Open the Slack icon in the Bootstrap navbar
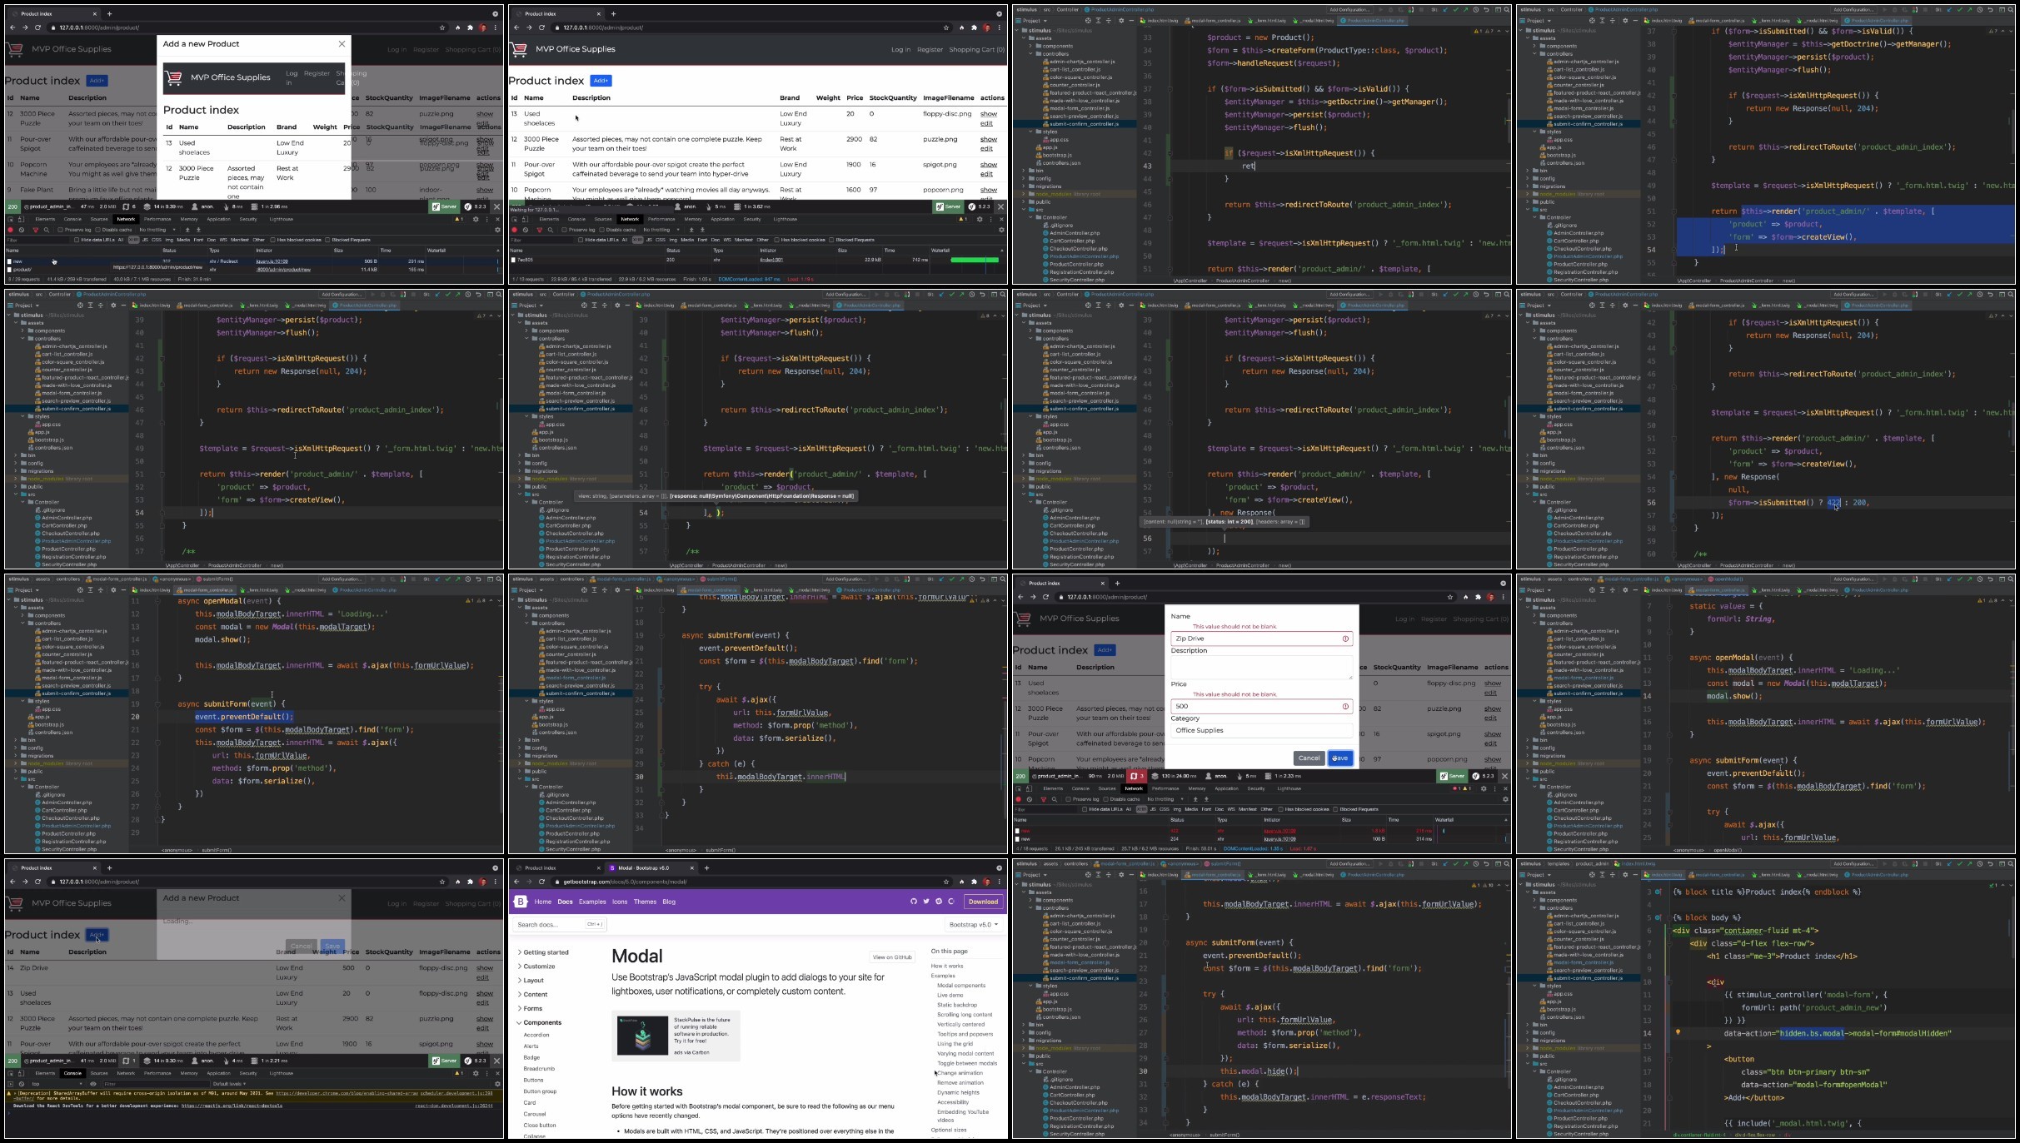Viewport: 2020px width, 1143px height. click(x=939, y=902)
